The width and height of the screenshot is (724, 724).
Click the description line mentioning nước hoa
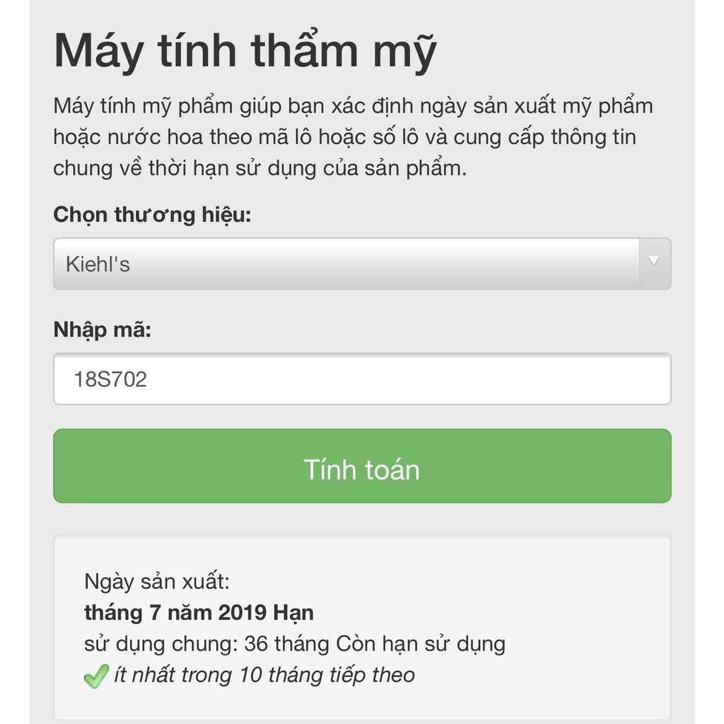345,138
